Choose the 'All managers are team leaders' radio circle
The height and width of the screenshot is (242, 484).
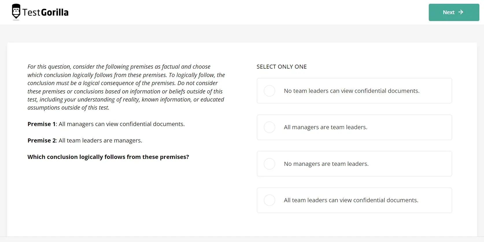(269, 127)
